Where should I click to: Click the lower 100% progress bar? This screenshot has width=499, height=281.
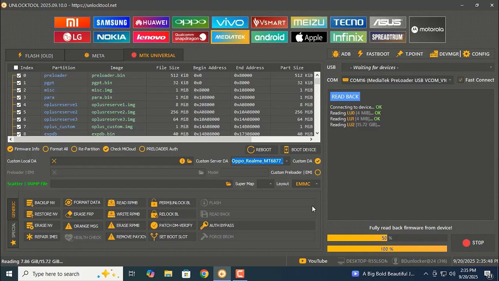[387, 249]
